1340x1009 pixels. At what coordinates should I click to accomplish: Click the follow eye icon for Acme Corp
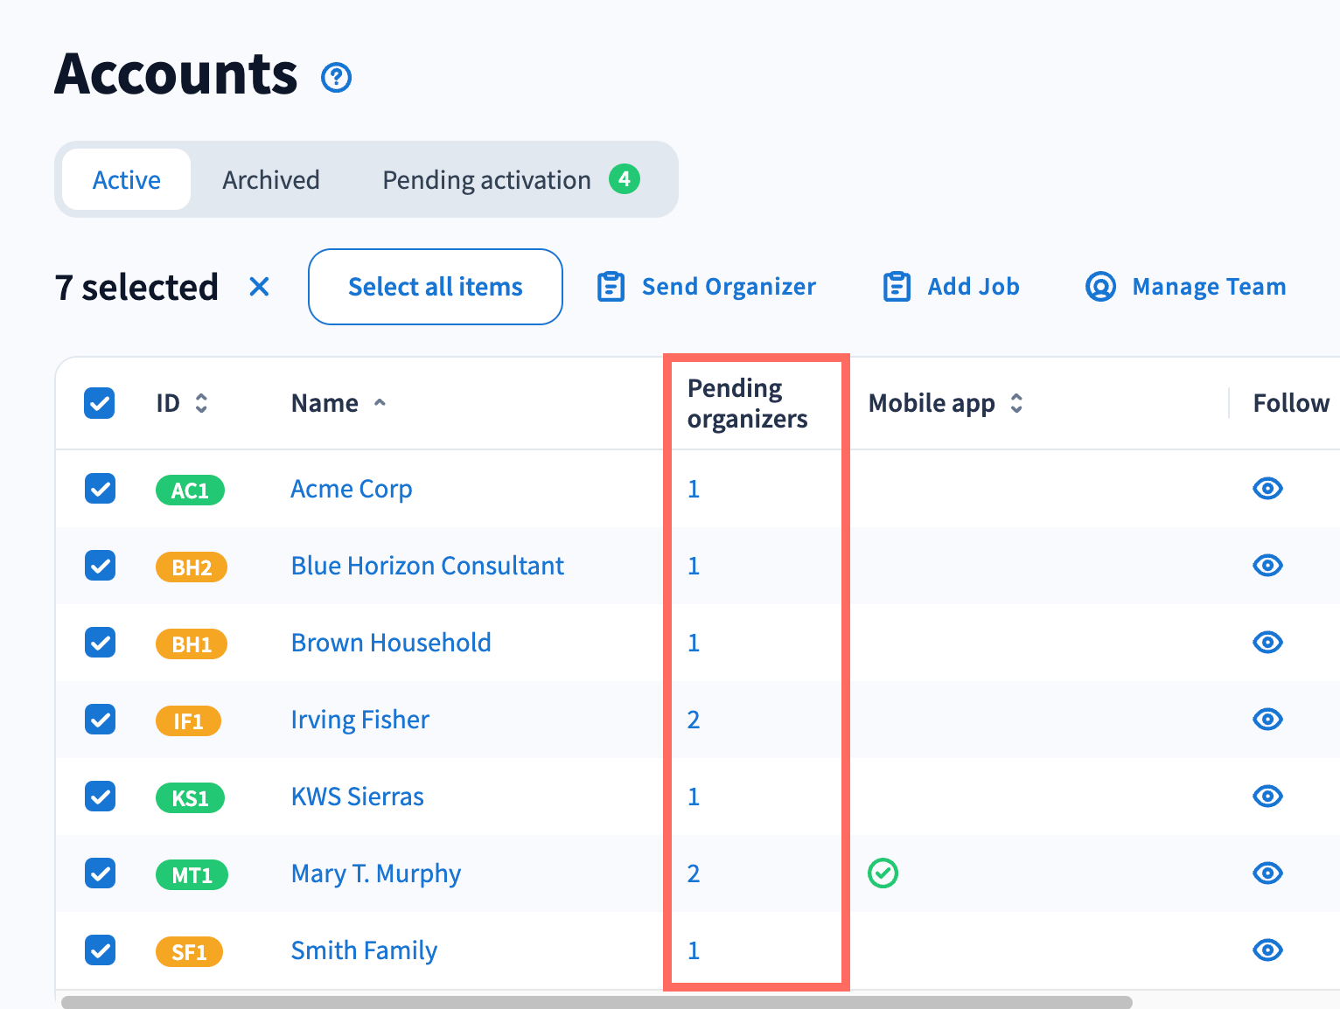(1267, 489)
